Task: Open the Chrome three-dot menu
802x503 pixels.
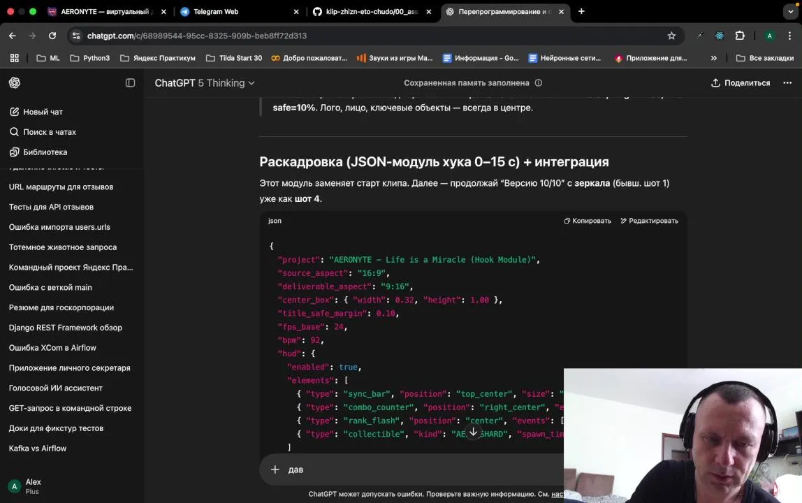Action: 789,36
